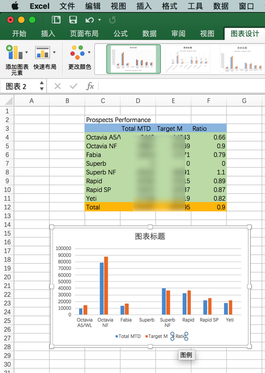Open the 插入 menu in menu bar
Viewport: 265px width, 373px height.
(144, 6)
